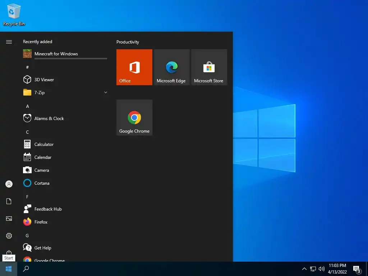Expand the 7-Zip folder chevron
The image size is (368, 276).
click(106, 92)
